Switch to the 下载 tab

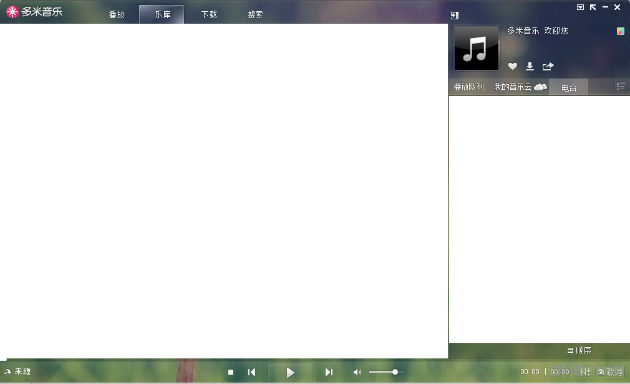pos(209,14)
